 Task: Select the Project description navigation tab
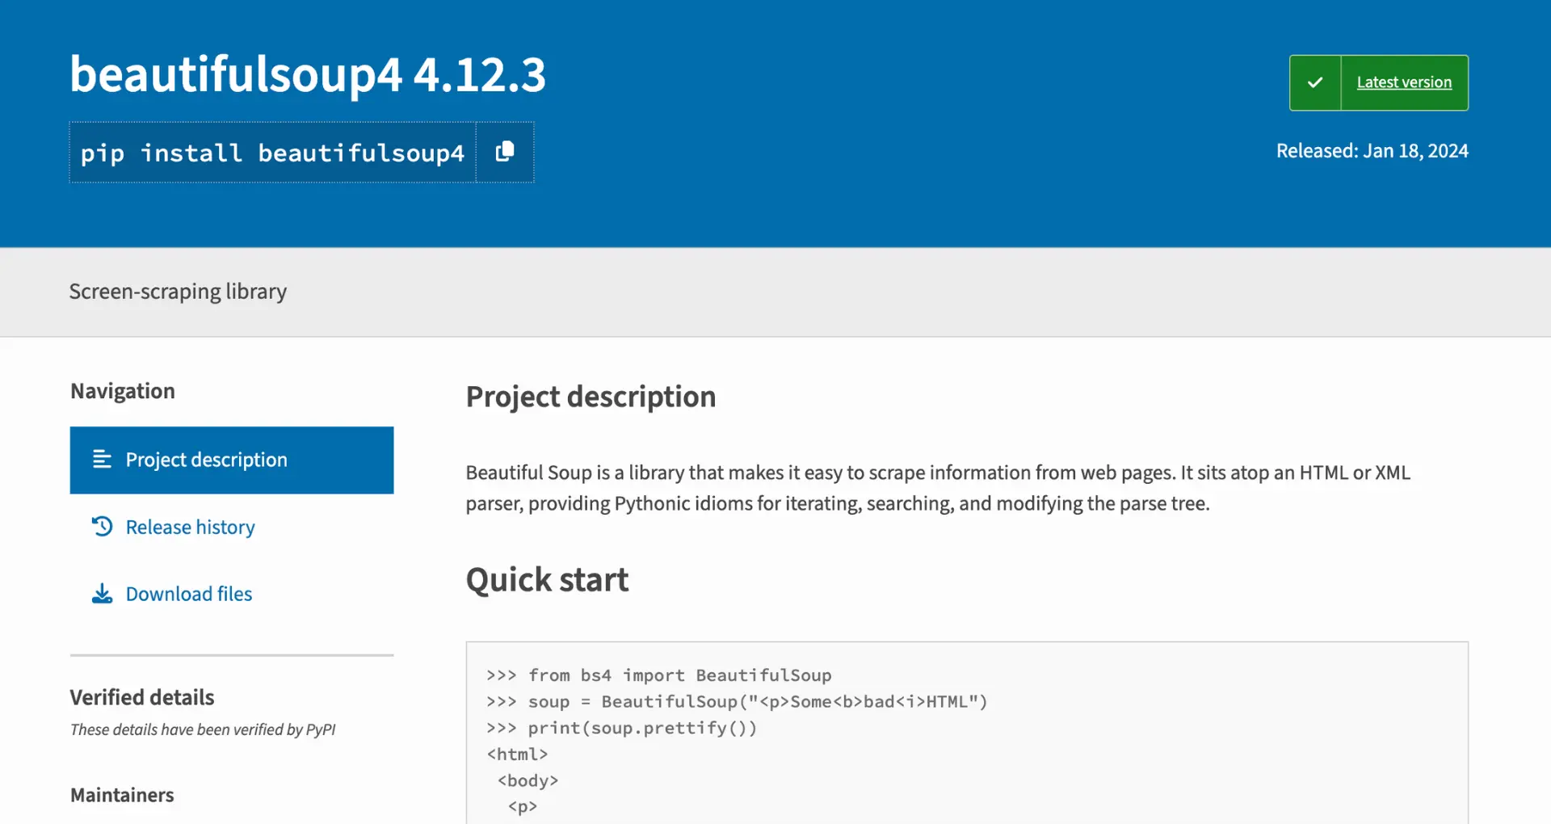point(232,460)
